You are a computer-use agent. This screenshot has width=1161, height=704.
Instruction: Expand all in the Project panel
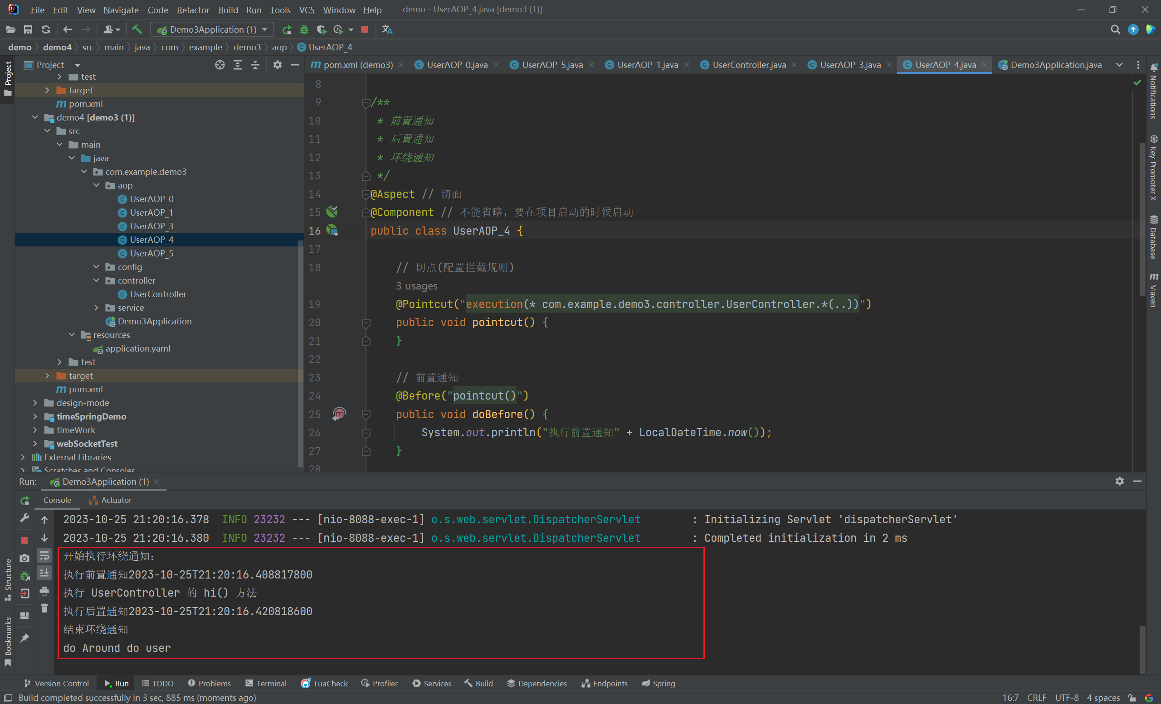238,65
